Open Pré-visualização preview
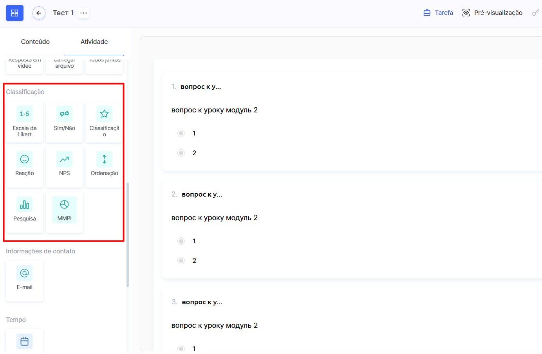 pyautogui.click(x=492, y=13)
